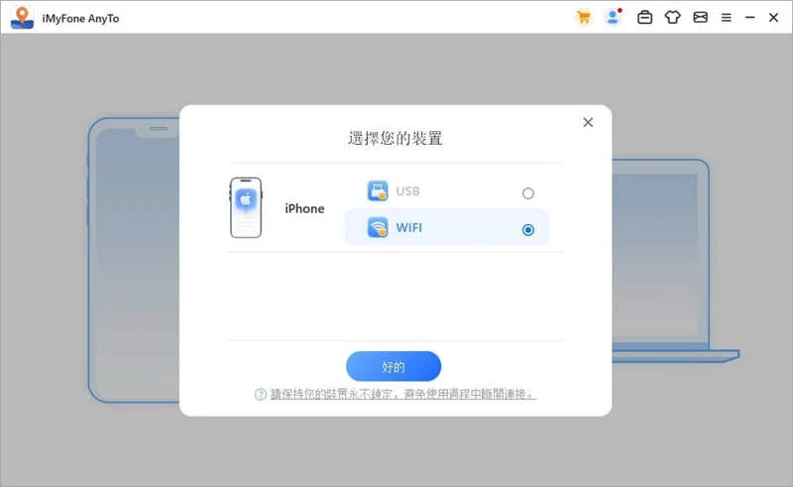
Task: Open the skin theme shirt icon
Action: coord(672,18)
